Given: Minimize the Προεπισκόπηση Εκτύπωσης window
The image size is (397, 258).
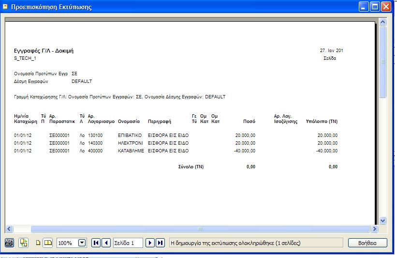Looking at the screenshot, I should [363, 7].
